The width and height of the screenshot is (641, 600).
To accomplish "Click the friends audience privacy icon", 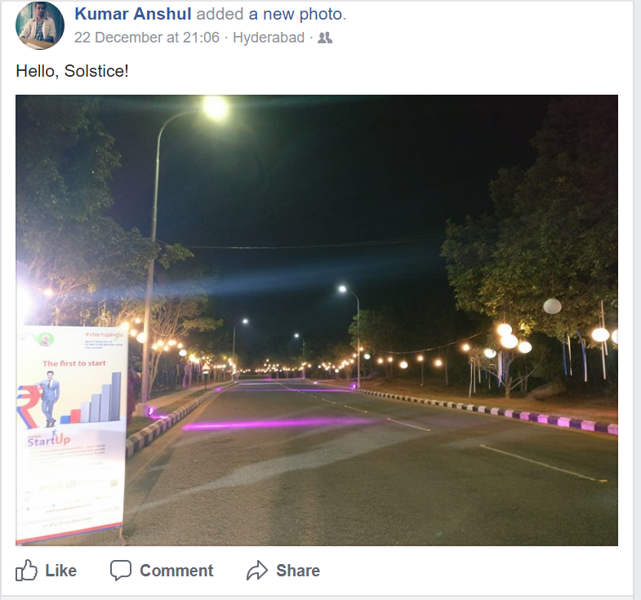I will [325, 38].
